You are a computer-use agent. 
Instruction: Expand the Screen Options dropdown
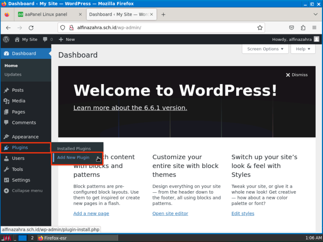click(x=265, y=49)
